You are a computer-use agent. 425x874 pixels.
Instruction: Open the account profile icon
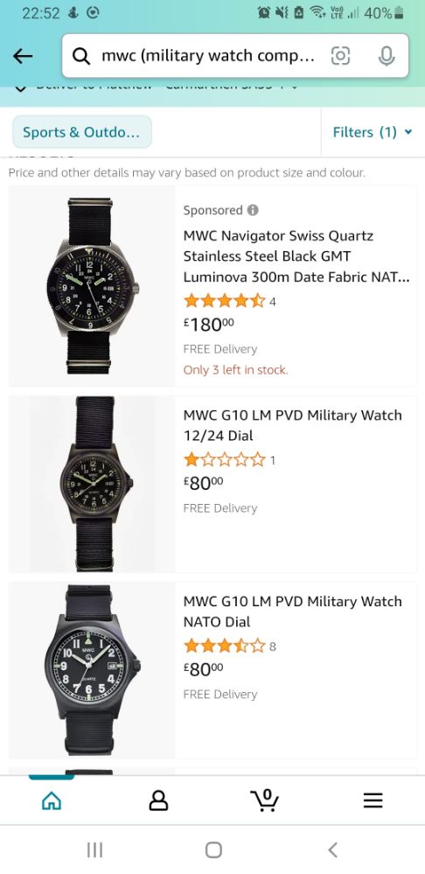coord(158,801)
